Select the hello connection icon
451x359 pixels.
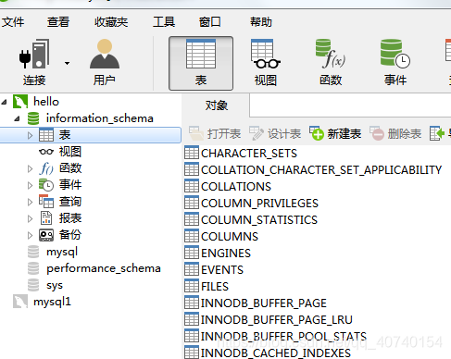(20, 102)
